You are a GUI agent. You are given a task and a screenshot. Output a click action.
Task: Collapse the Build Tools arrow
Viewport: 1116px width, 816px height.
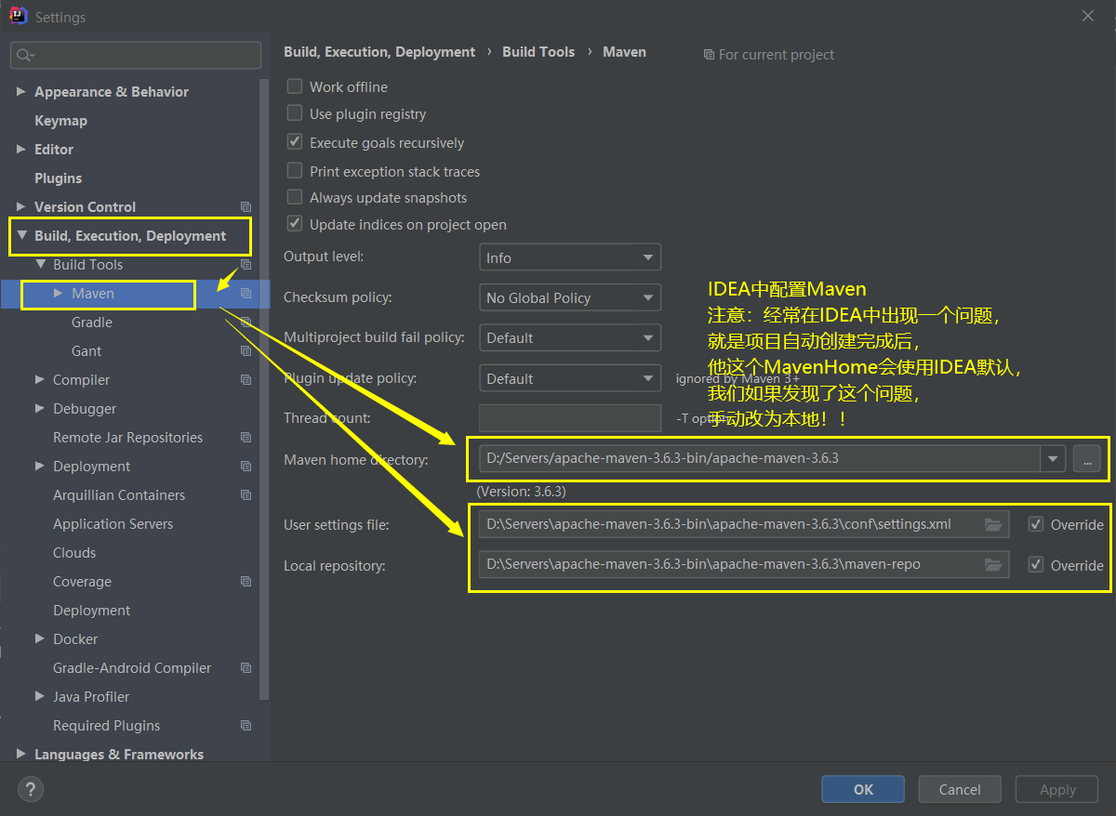40,264
